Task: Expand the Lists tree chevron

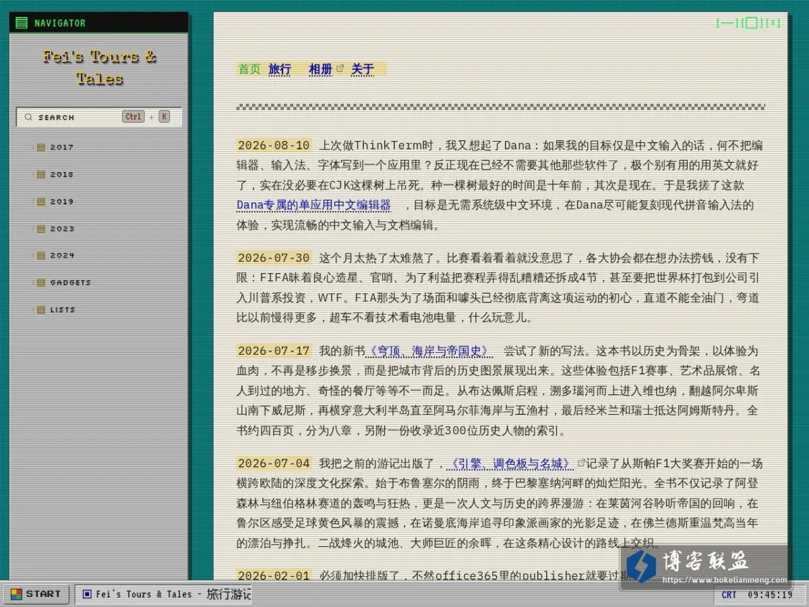Action: click(x=32, y=310)
